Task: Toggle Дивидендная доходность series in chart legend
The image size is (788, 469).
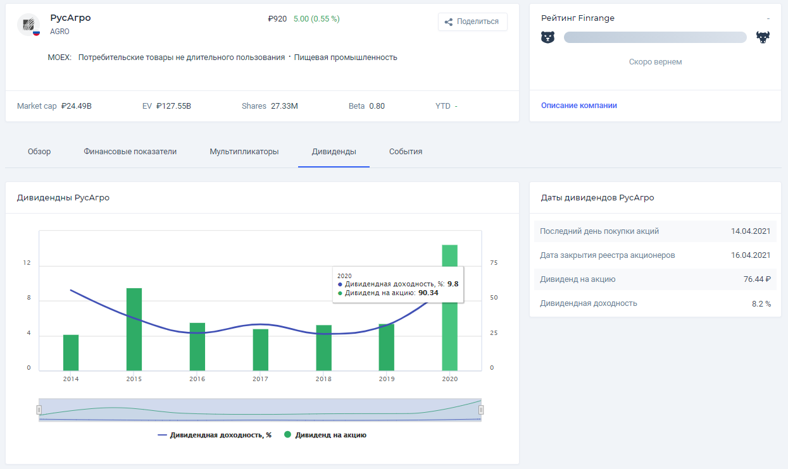Action: click(215, 435)
